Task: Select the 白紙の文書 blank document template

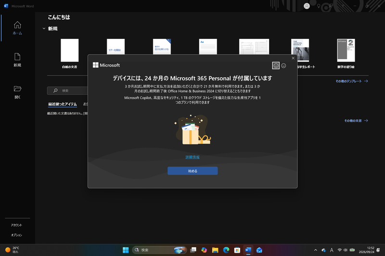Action: (x=69, y=53)
